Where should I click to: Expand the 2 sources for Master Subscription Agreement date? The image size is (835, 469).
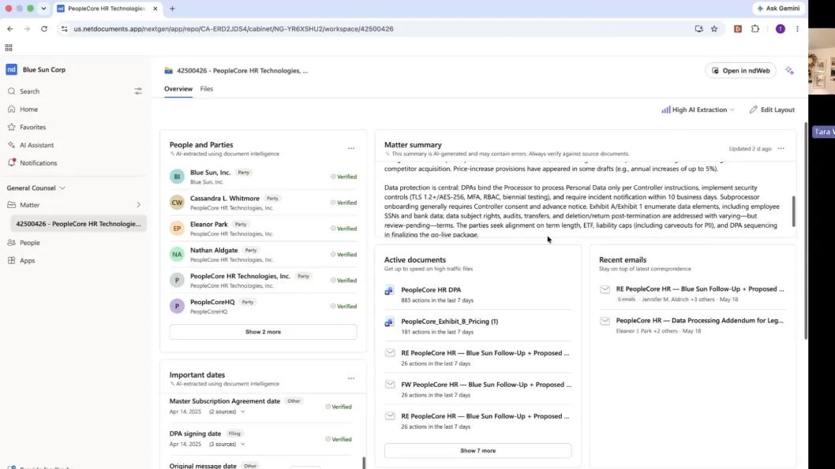click(x=227, y=411)
